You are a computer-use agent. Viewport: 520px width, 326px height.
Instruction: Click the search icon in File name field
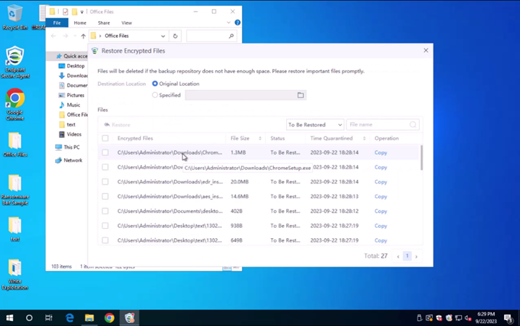413,125
